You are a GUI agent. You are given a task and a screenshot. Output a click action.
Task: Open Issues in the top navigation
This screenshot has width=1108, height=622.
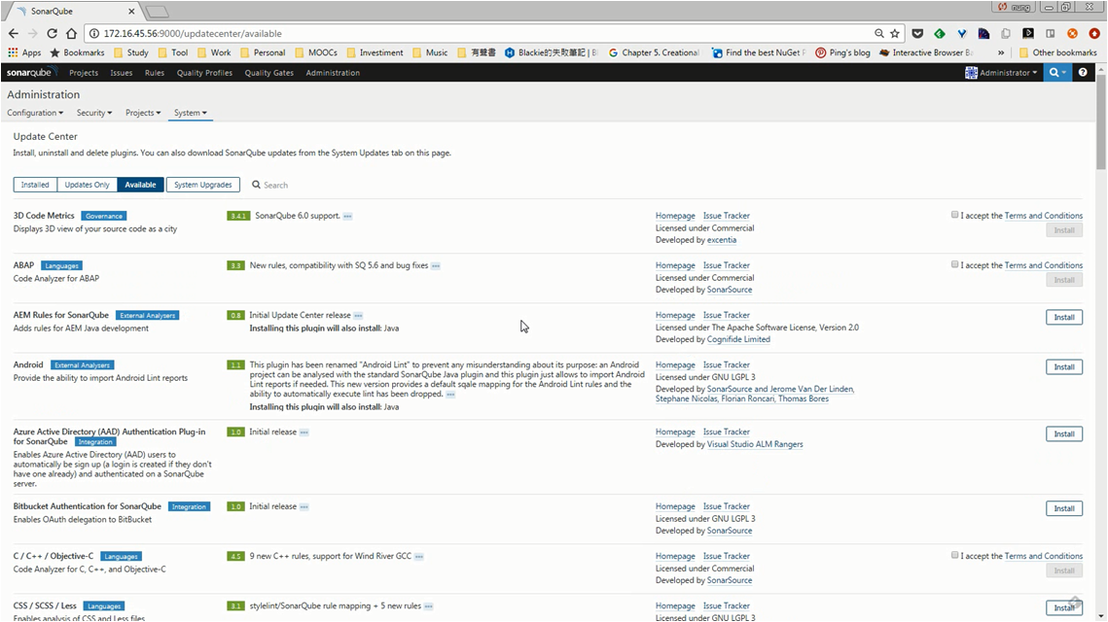point(121,73)
